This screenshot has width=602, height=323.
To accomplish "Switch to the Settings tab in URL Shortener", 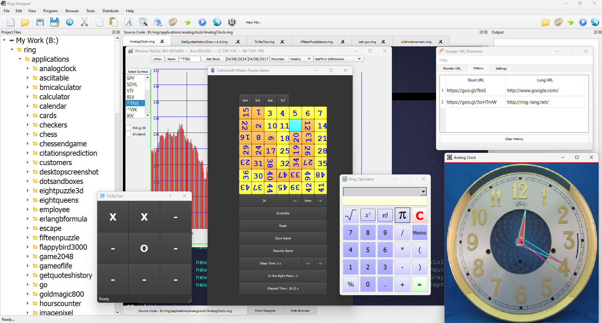I will (x=501, y=68).
